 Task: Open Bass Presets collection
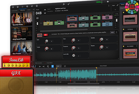22,48
